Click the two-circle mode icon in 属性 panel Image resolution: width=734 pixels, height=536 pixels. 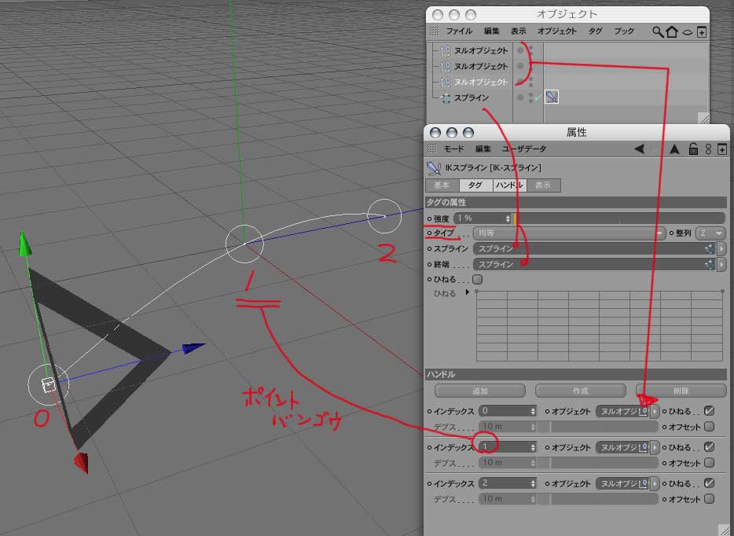(x=708, y=149)
